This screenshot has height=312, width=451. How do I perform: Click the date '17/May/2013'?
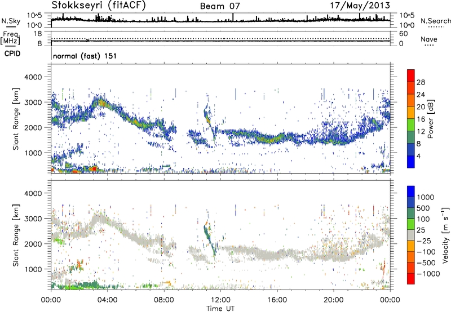tap(360, 6)
